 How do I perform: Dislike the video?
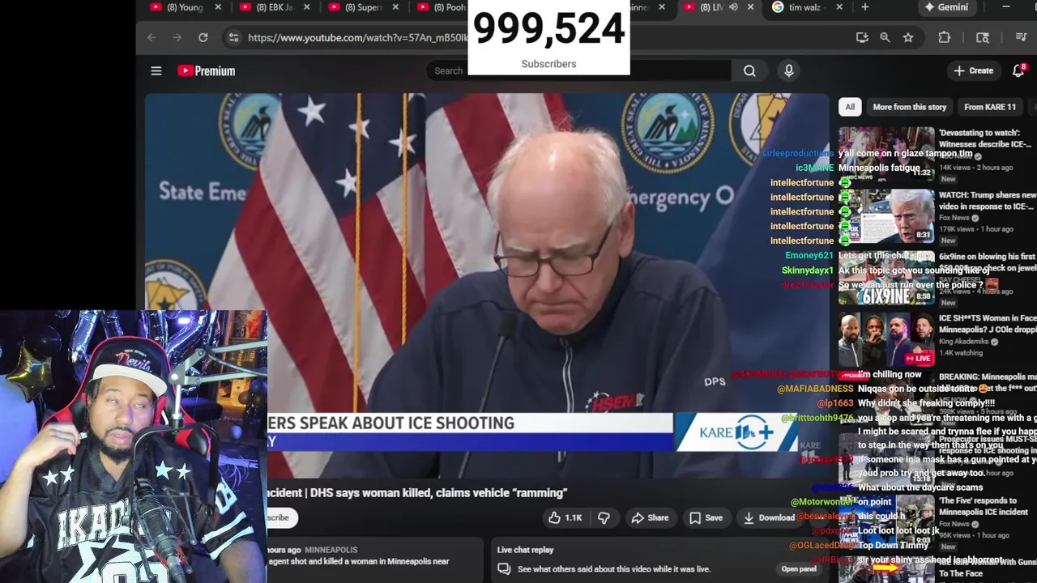point(604,517)
